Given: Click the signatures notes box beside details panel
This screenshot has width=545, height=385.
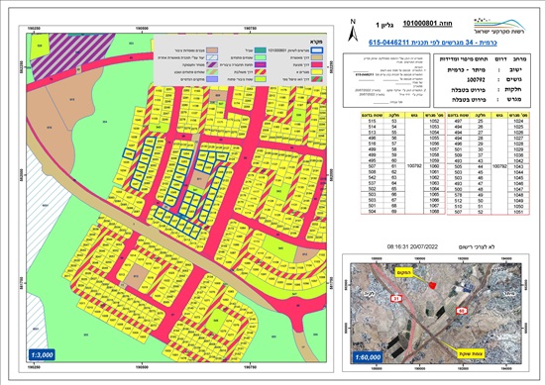Looking at the screenshot, I should (x=386, y=80).
